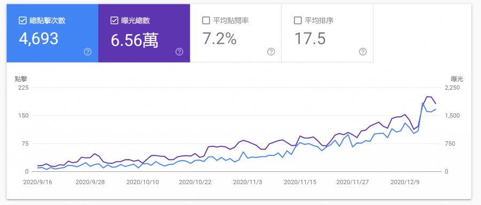Uncheck the 曝光總數 checkbox

pos(114,20)
